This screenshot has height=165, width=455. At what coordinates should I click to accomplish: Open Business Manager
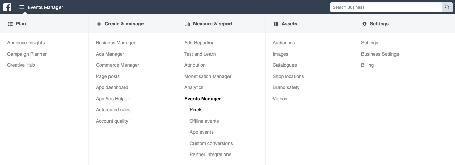116,43
